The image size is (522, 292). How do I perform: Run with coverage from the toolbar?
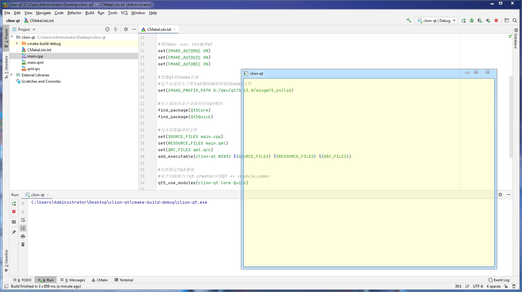[480, 20]
